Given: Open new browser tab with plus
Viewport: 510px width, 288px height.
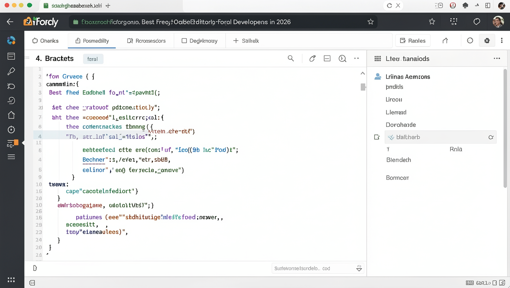Looking at the screenshot, I should click(x=108, y=6).
